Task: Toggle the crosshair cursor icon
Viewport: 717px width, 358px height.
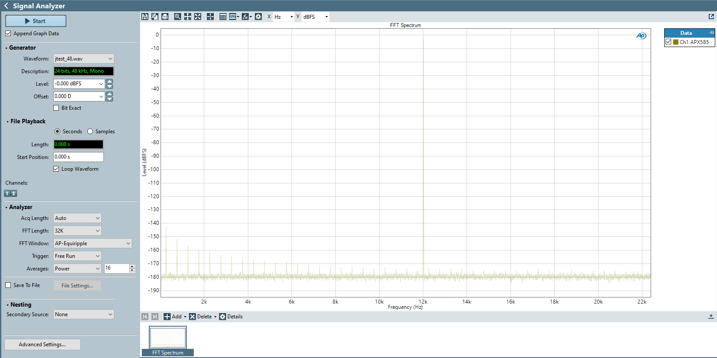Action: (210, 17)
